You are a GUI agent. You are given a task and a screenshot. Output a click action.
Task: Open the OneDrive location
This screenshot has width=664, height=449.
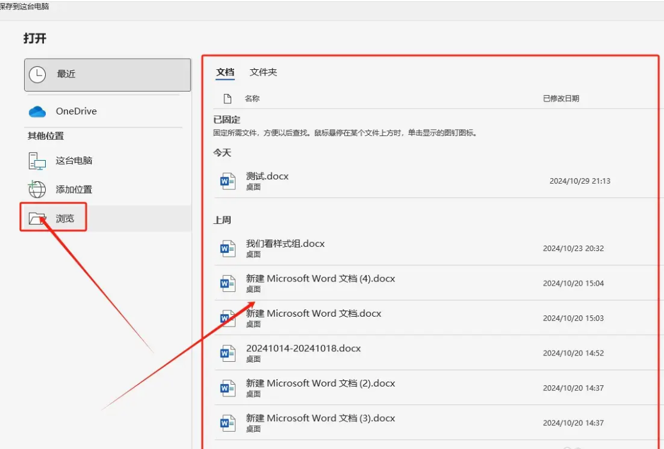point(76,111)
